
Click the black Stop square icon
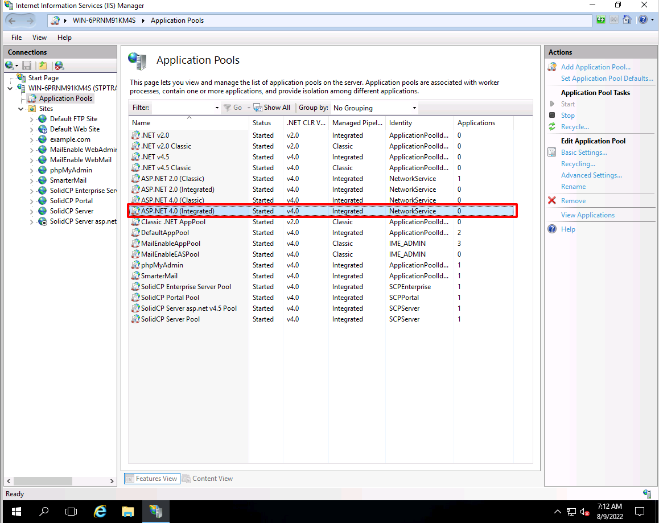point(552,115)
